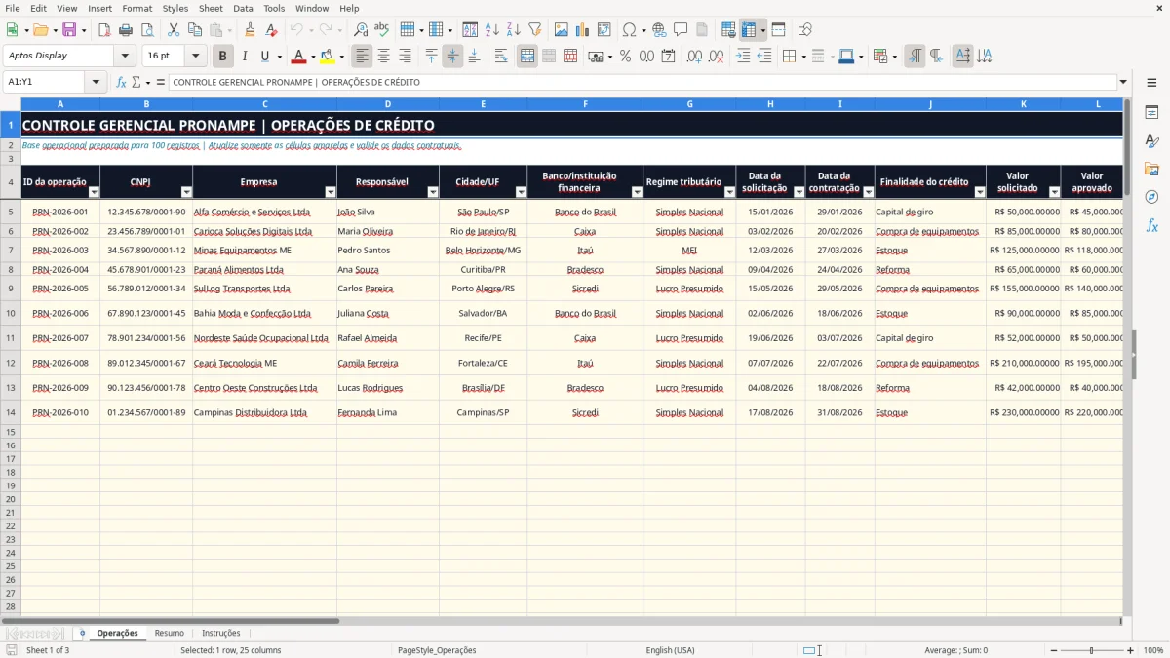Open filter dropdown for Empresa column
1170x658 pixels.
[x=330, y=192]
